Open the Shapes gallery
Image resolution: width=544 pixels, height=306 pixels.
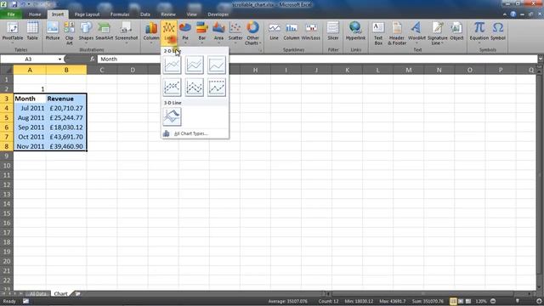click(86, 32)
